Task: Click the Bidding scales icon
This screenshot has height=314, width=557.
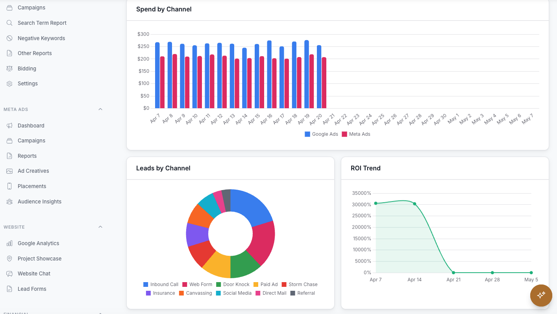Action: pos(9,68)
